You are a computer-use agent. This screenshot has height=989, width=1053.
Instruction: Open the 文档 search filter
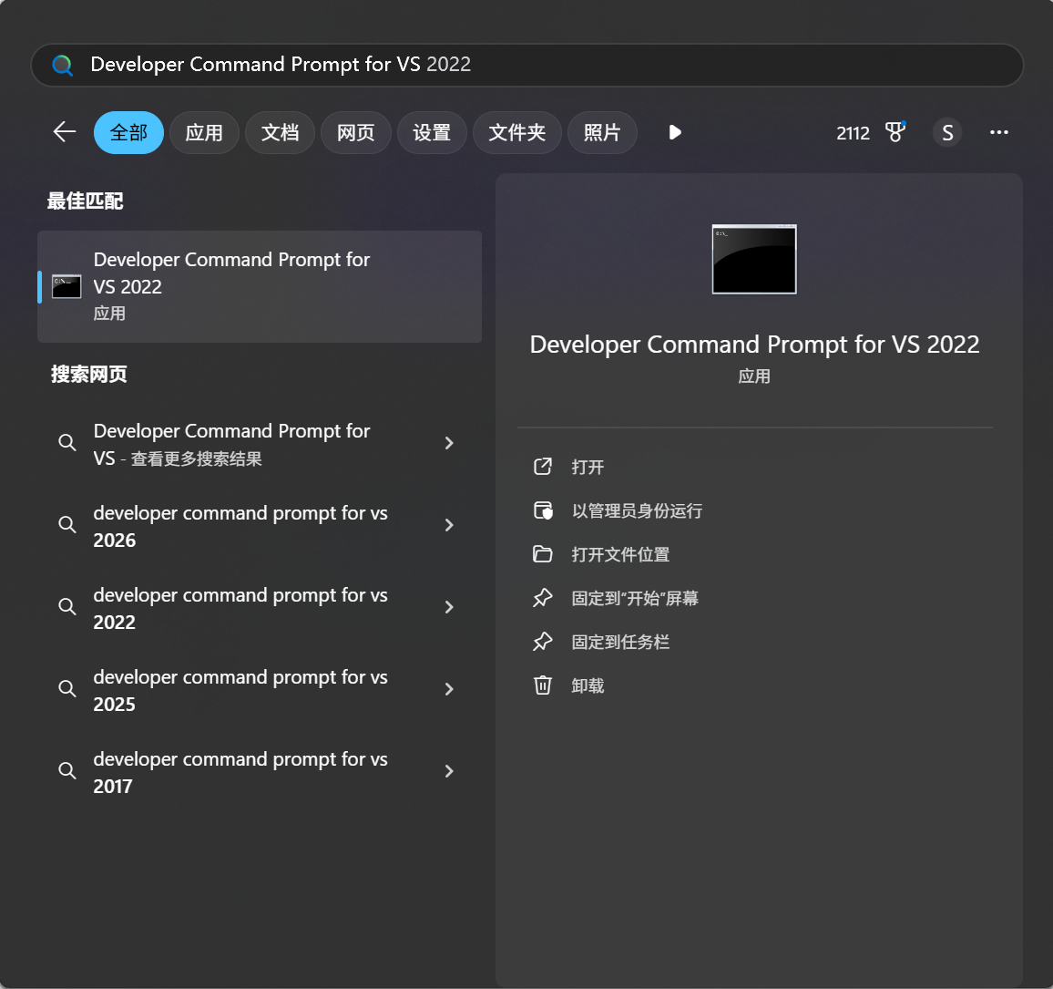point(280,132)
